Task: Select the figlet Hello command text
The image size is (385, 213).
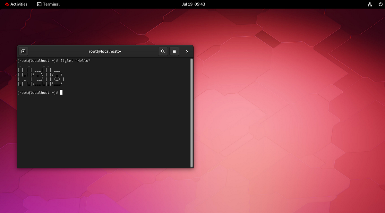Action: click(x=75, y=60)
